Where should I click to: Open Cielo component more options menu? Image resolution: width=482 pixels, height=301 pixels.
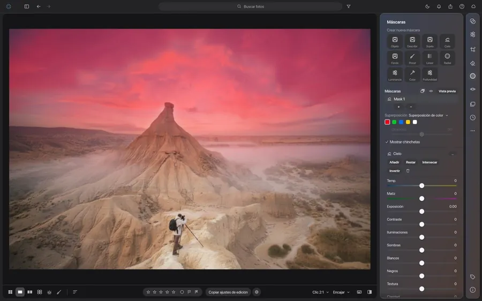point(453,154)
